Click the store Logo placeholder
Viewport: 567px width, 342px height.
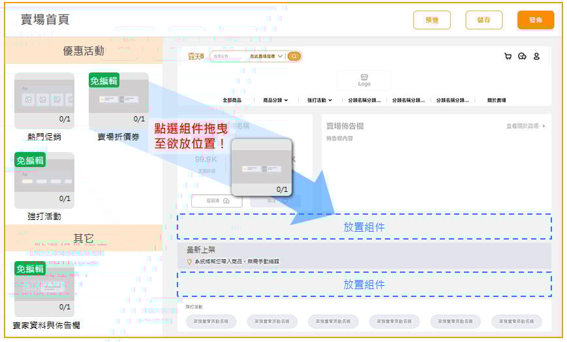coord(364,80)
